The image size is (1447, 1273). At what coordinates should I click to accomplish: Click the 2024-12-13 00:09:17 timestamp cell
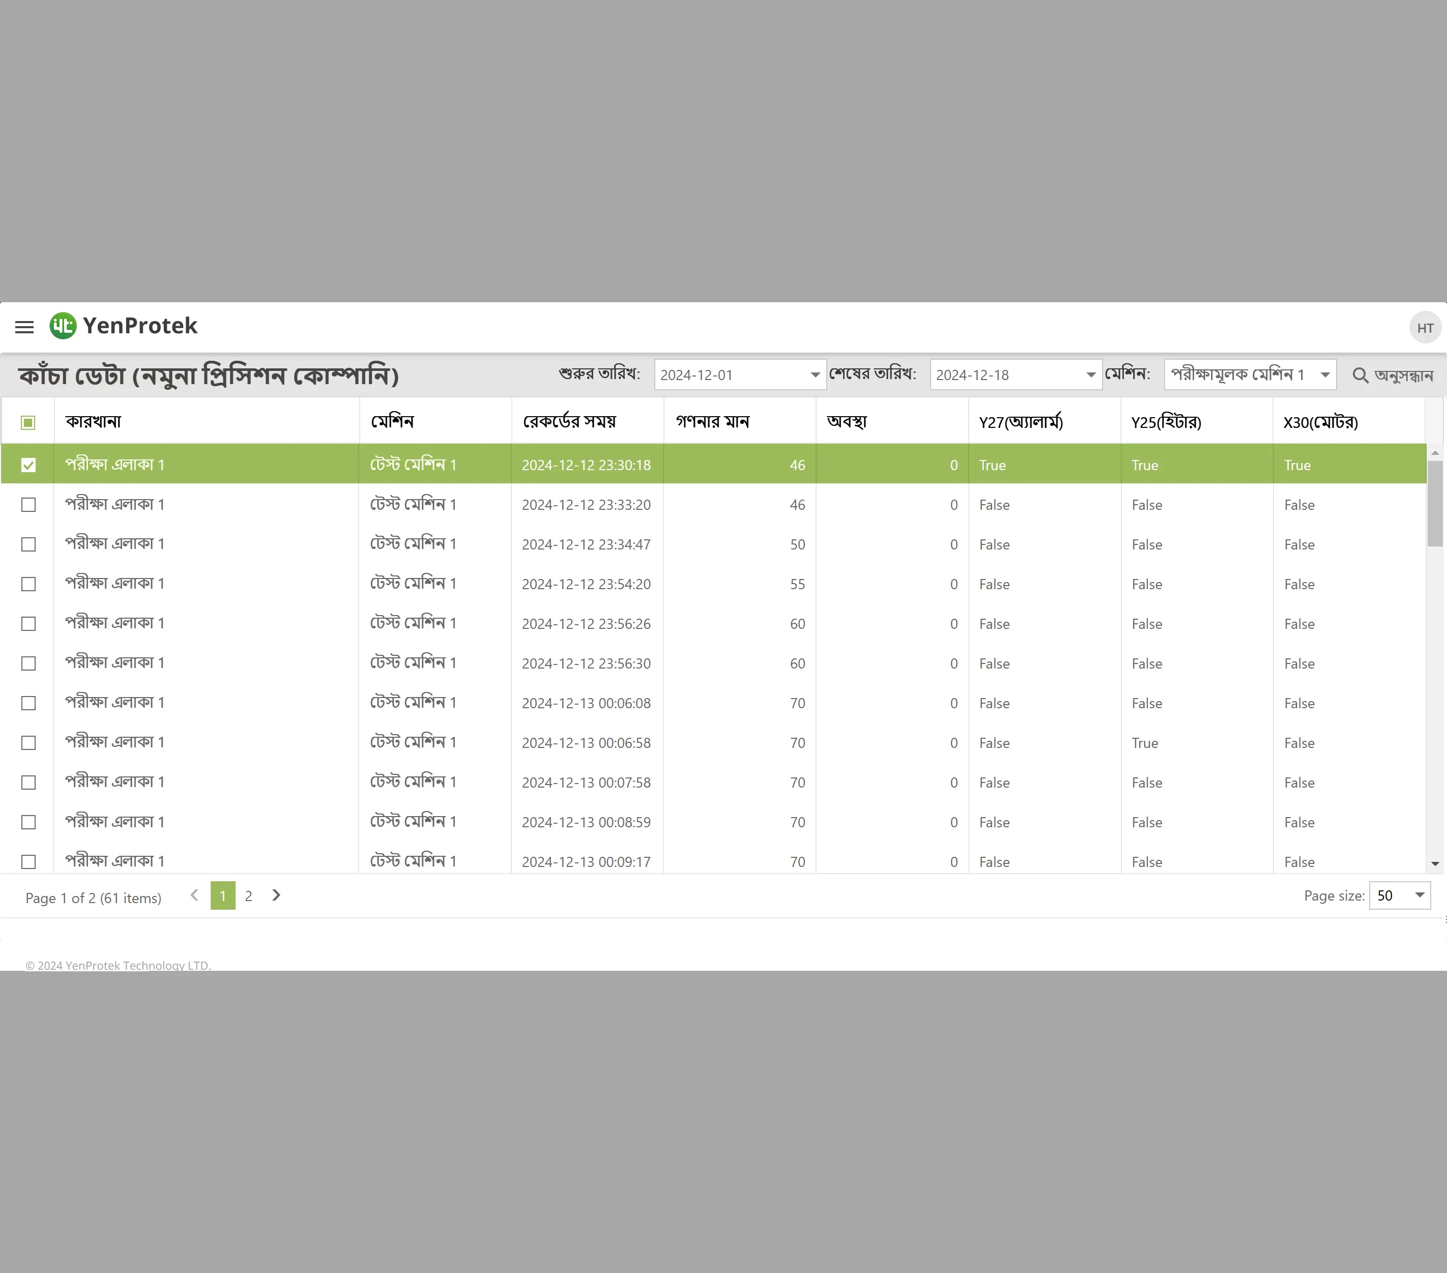[586, 862]
